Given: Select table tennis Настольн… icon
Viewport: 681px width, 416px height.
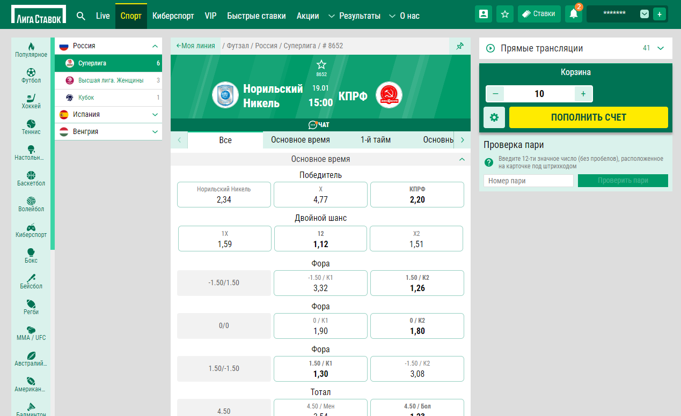Looking at the screenshot, I should pos(31,149).
